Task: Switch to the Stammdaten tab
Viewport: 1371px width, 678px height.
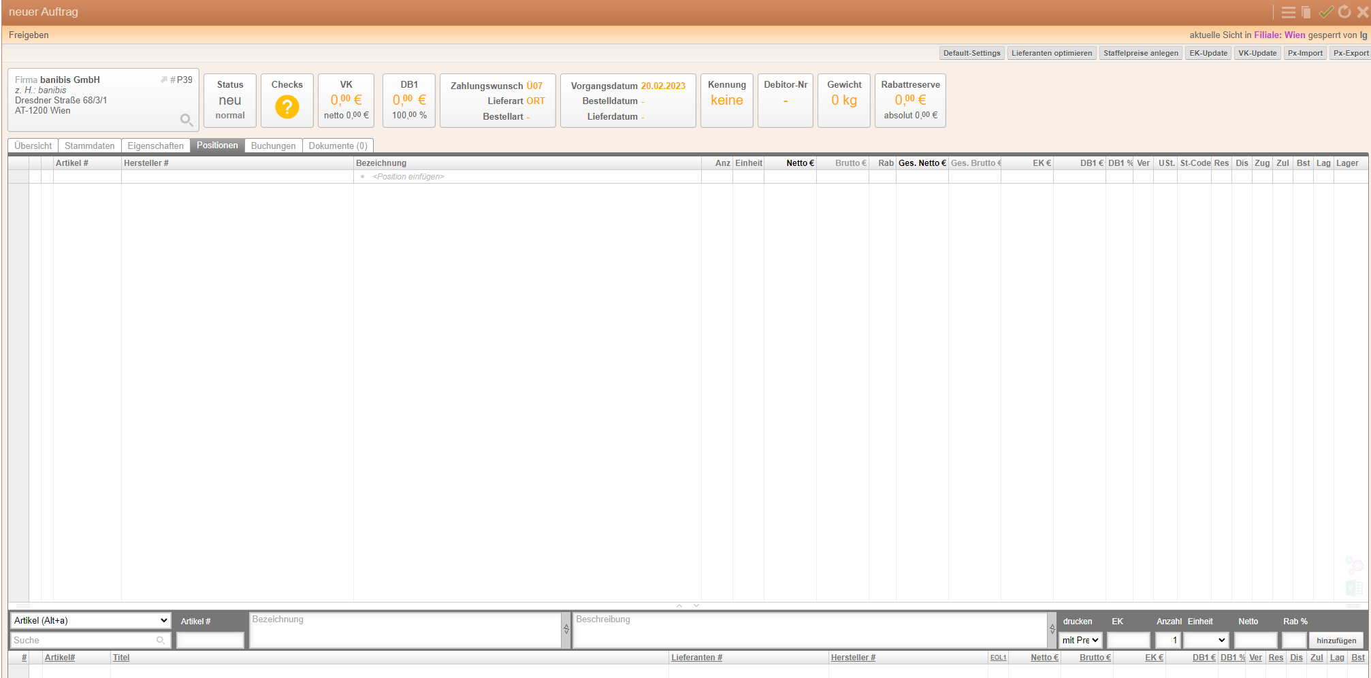Action: click(x=90, y=146)
